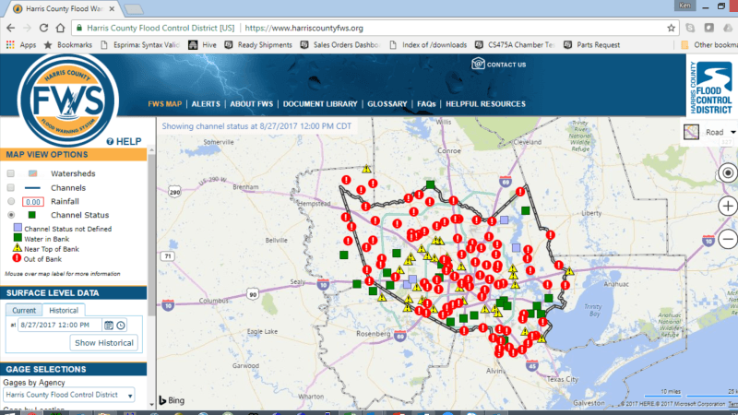Click the Ken profile button
Screen dimensions: 738x415
[684, 6]
